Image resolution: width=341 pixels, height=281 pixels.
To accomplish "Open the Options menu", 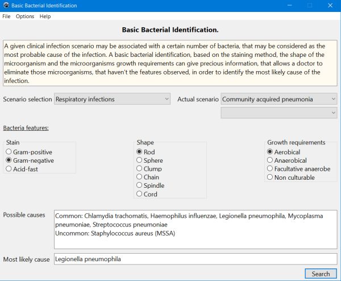I will (25, 16).
